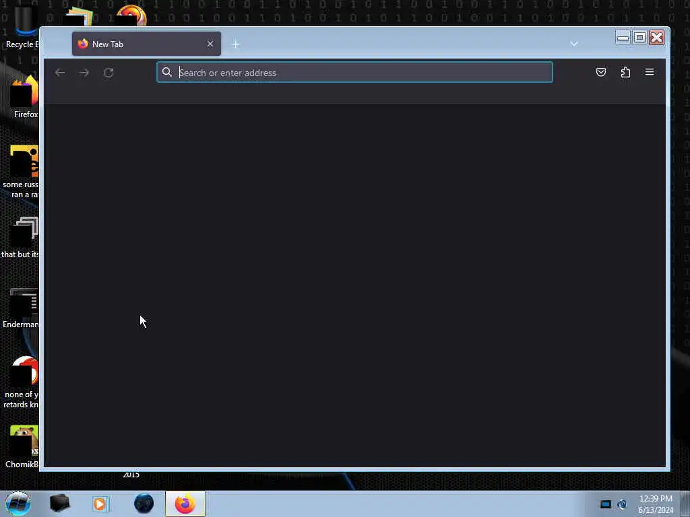The width and height of the screenshot is (690, 517).
Task: Focus the Search or enter address field
Action: point(354,73)
